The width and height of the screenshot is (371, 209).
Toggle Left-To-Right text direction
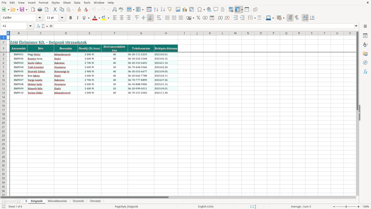pyautogui.click(x=290, y=18)
